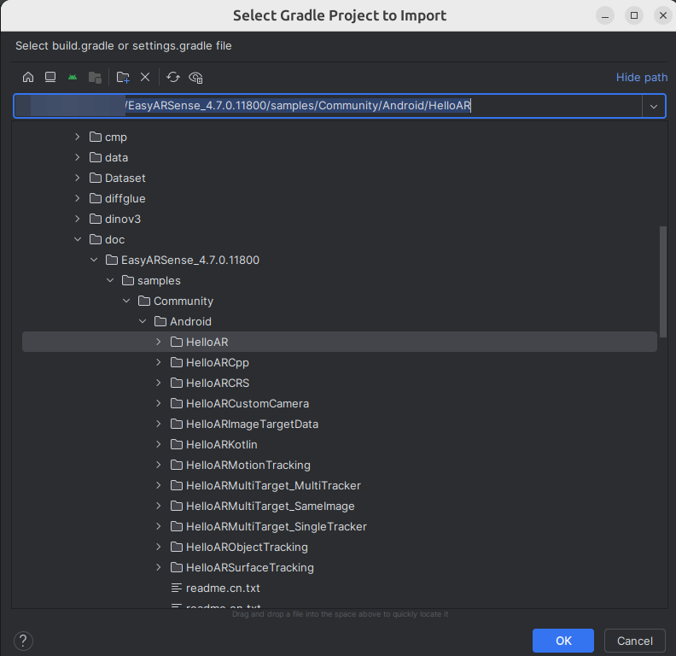Collapse the Community folder node
676x656 pixels.
[126, 301]
